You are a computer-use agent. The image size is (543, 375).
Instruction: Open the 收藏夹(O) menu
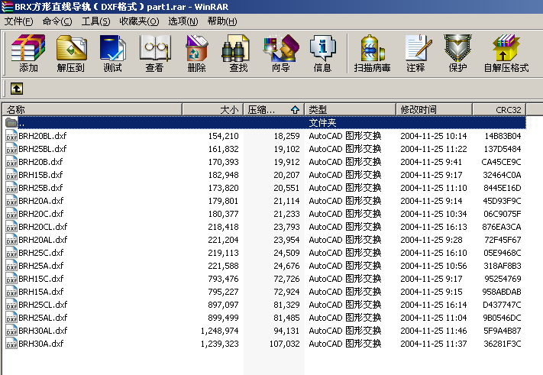click(x=139, y=21)
